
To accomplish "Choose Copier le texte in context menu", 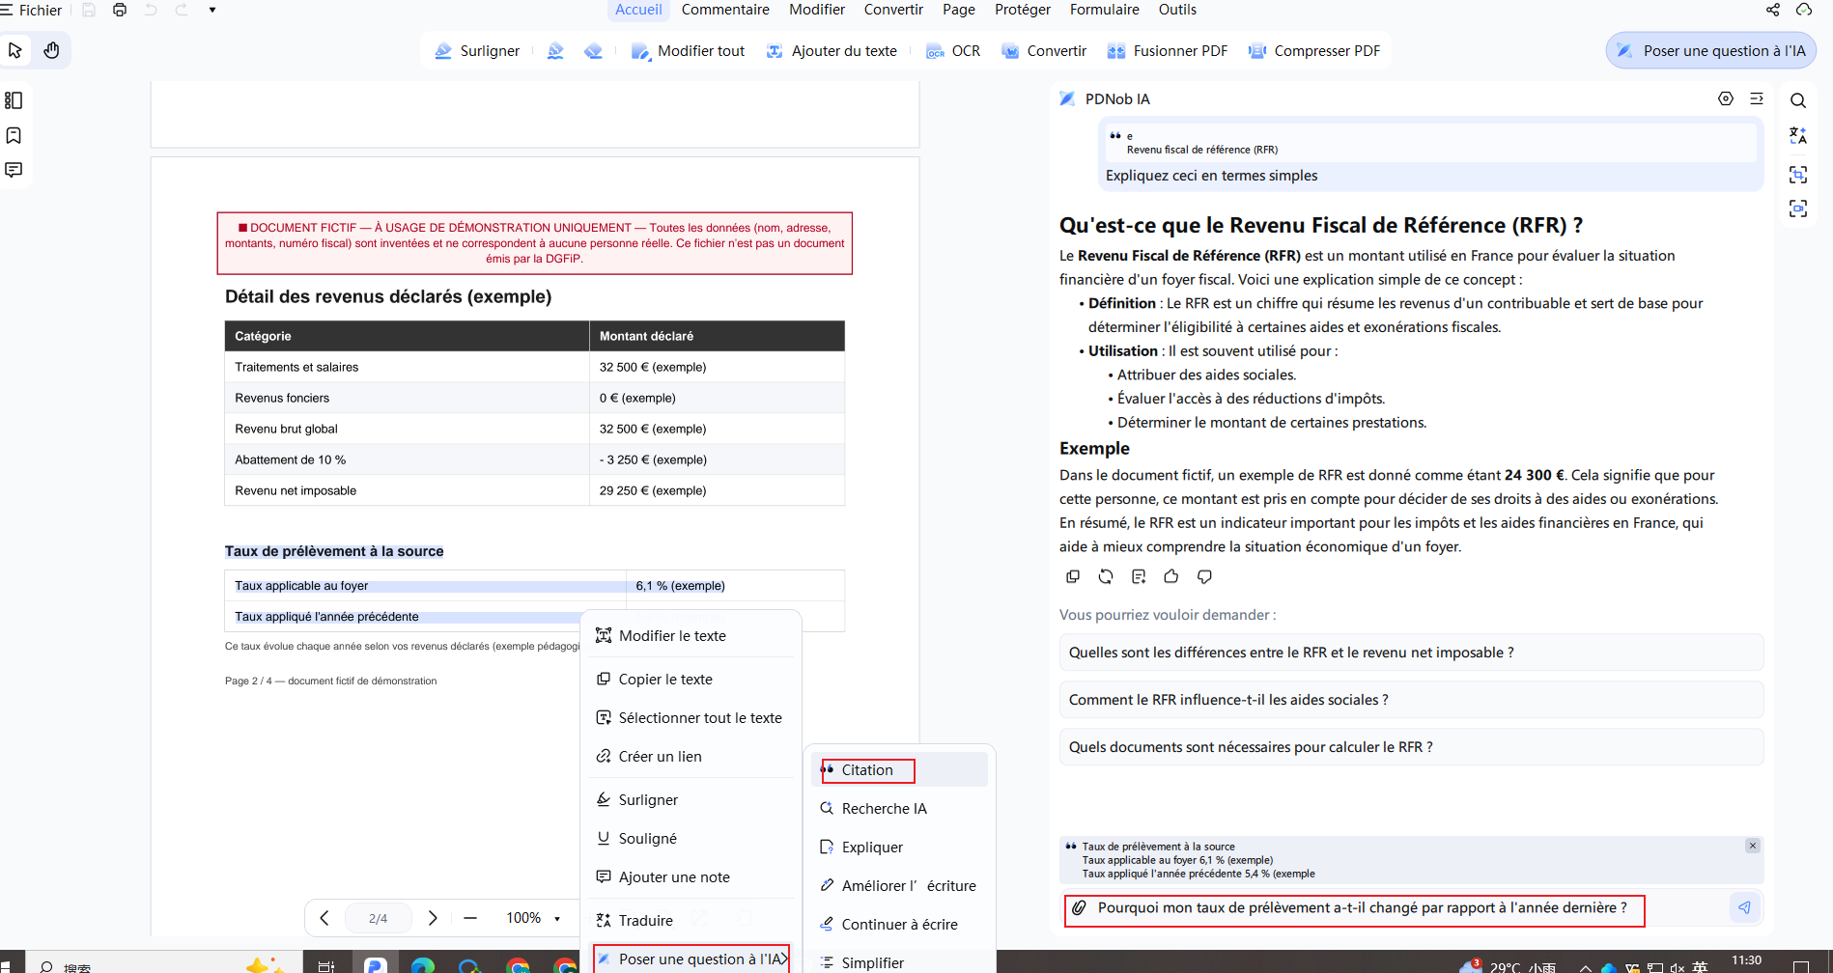I will (691, 680).
